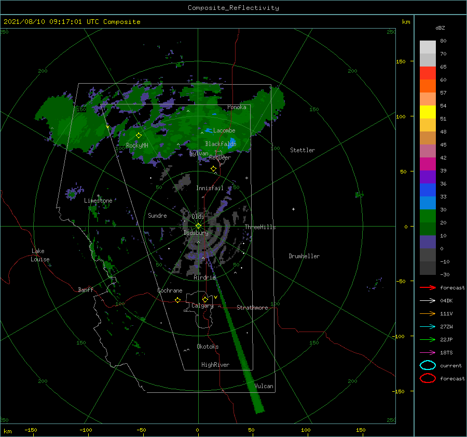Click the Okotoks label
467x437 pixels.
coord(208,347)
